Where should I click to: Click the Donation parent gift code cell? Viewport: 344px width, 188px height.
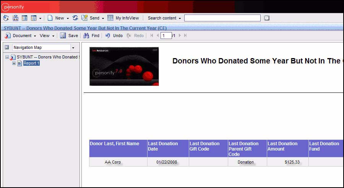(247, 162)
